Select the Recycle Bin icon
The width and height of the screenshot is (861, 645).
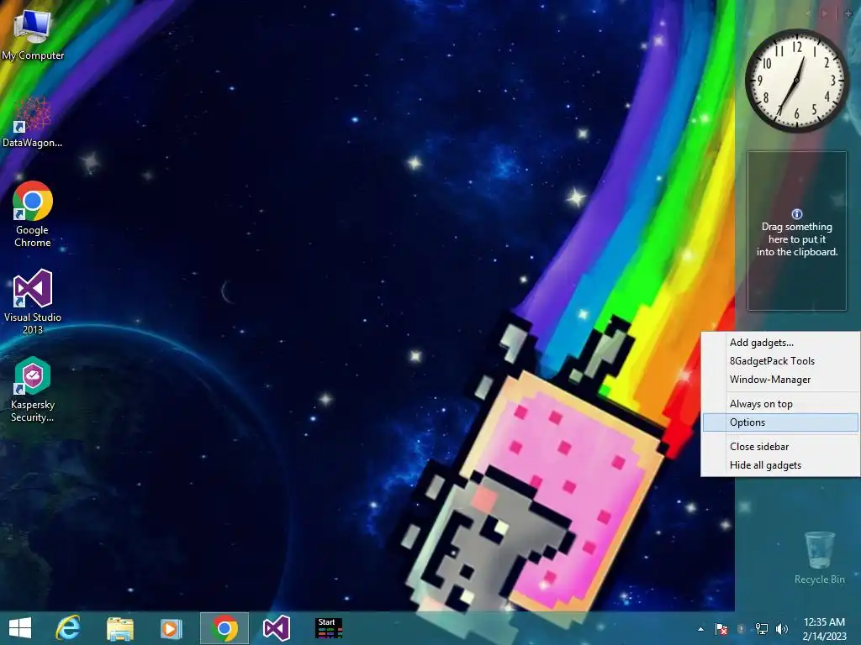point(819,558)
